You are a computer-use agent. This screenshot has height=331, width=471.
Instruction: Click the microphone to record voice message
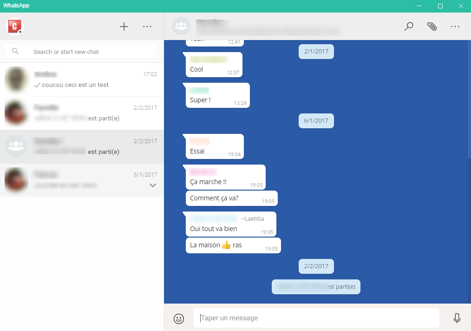pos(457,318)
